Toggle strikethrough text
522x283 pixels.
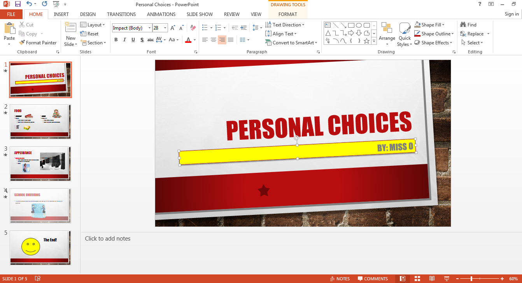tap(151, 40)
